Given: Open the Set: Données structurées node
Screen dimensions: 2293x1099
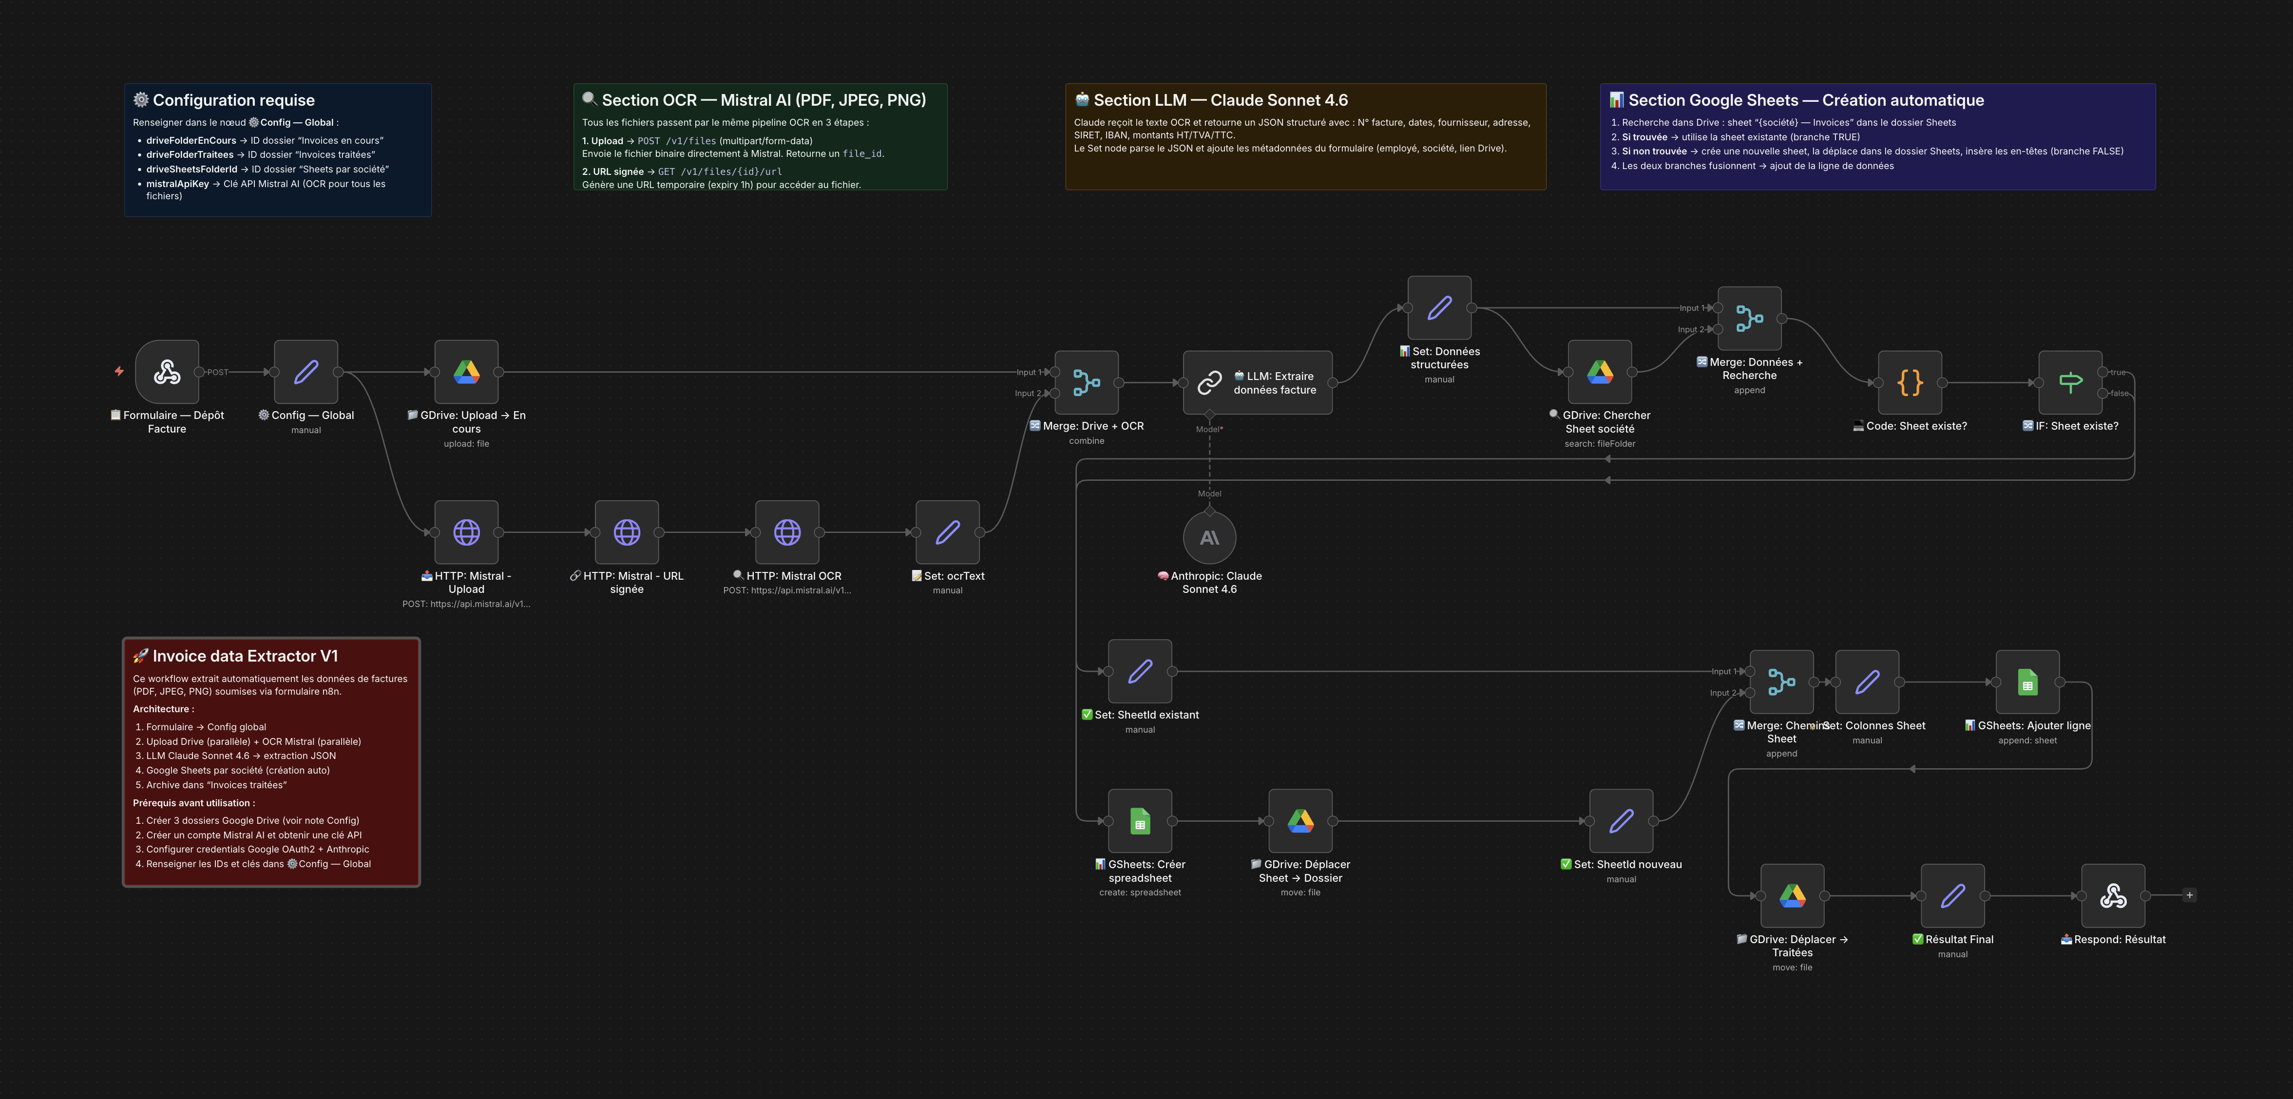Looking at the screenshot, I should [1439, 308].
